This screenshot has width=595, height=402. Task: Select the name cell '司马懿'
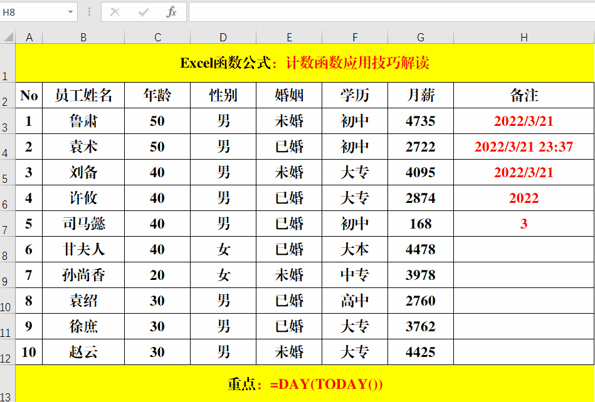(x=83, y=224)
